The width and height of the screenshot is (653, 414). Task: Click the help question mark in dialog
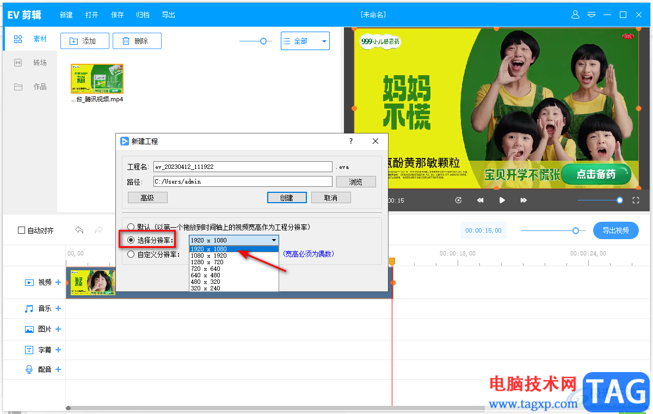pyautogui.click(x=351, y=141)
